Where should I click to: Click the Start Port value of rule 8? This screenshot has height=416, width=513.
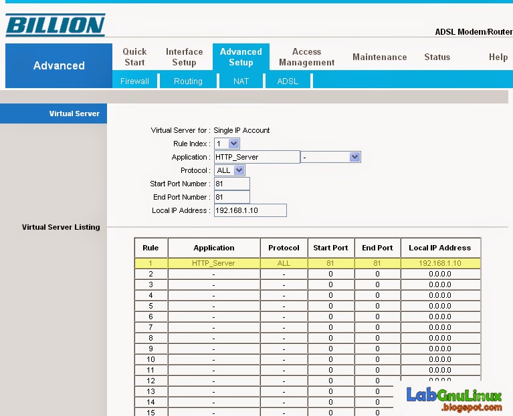(330, 338)
